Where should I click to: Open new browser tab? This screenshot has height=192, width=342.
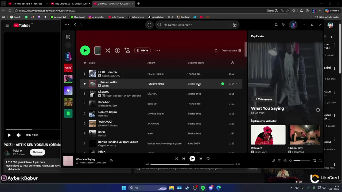[x=138, y=4]
